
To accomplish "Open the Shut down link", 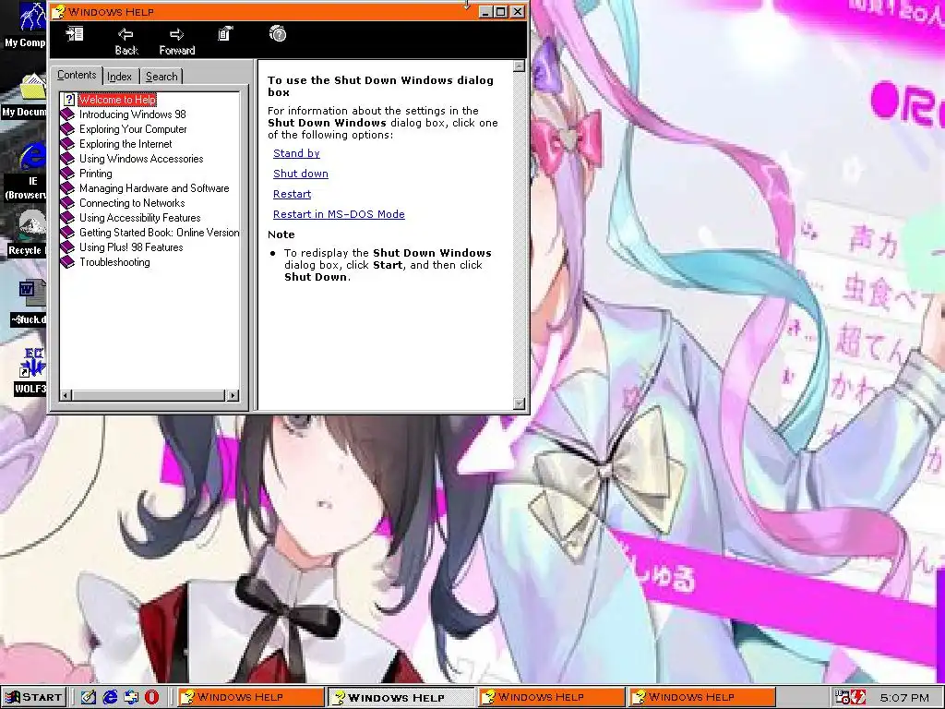I will [301, 174].
